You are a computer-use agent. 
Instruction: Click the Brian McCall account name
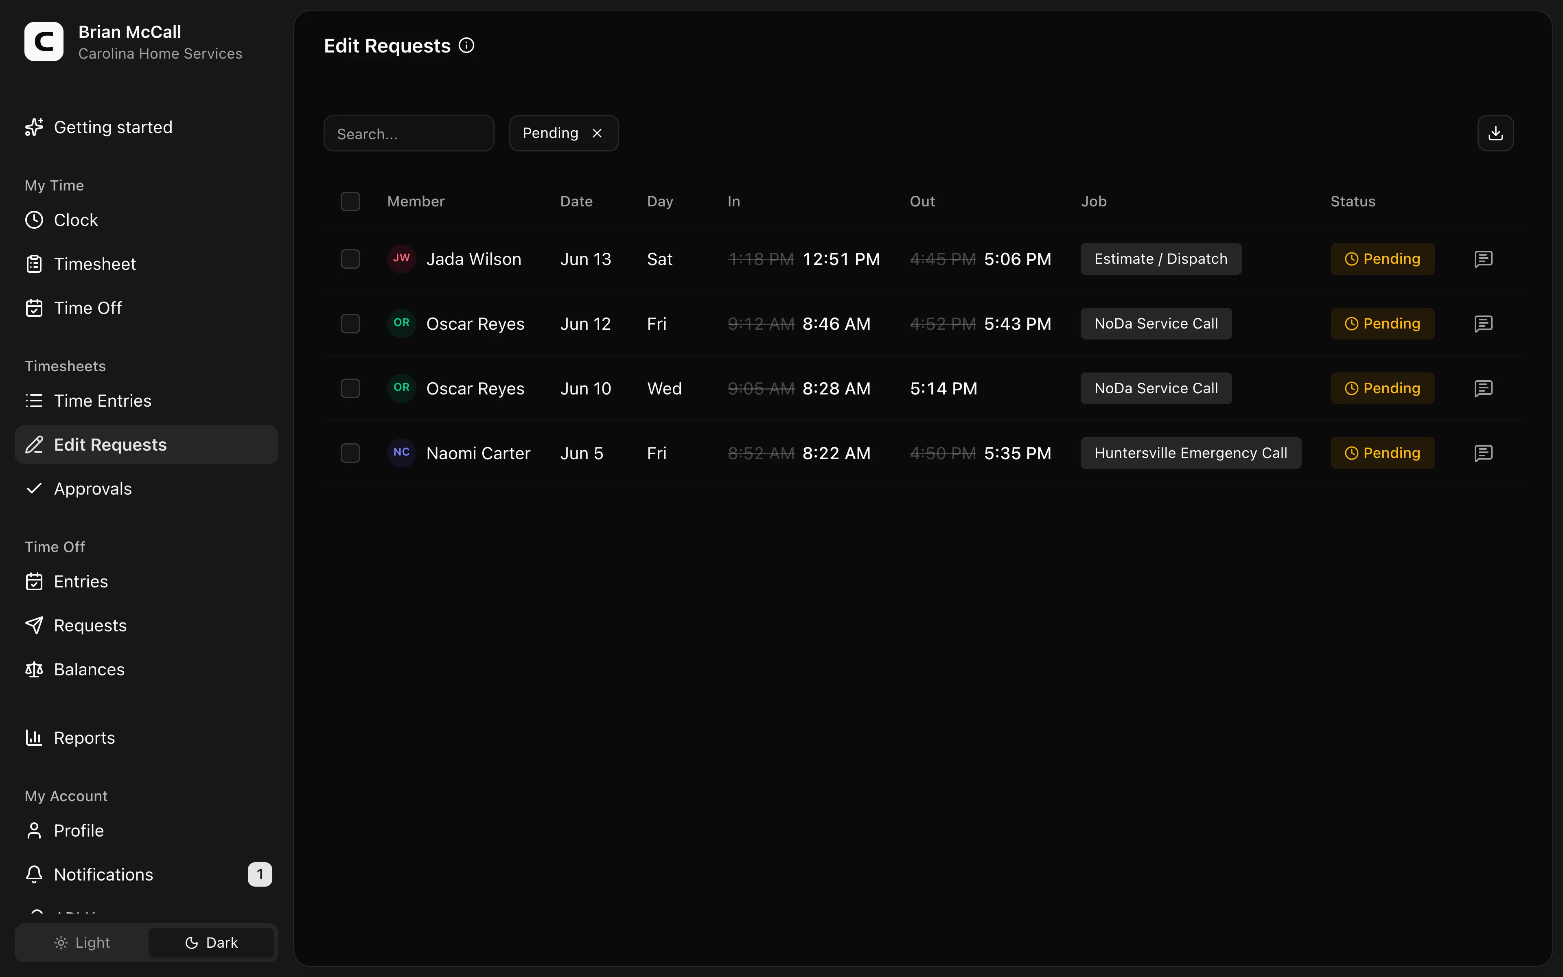(x=130, y=32)
